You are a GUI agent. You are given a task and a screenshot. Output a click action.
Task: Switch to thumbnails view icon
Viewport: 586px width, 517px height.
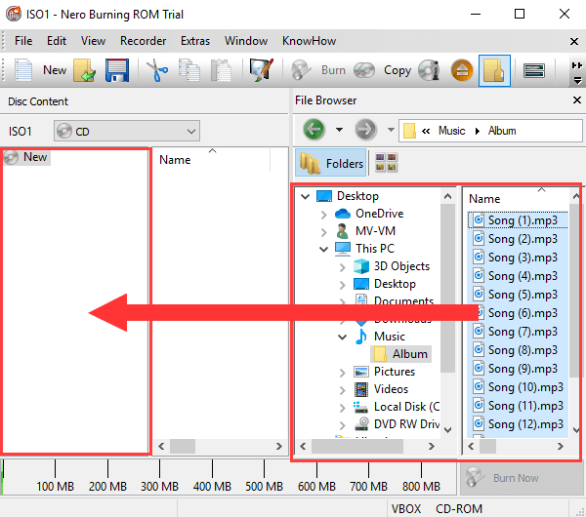pos(386,162)
